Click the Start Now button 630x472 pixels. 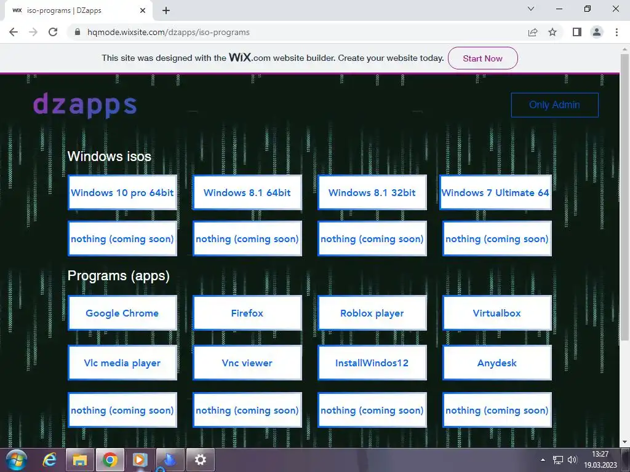[x=482, y=58]
